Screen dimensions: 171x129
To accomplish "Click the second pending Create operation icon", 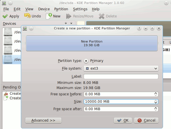I will pyautogui.click(x=6, y=98).
